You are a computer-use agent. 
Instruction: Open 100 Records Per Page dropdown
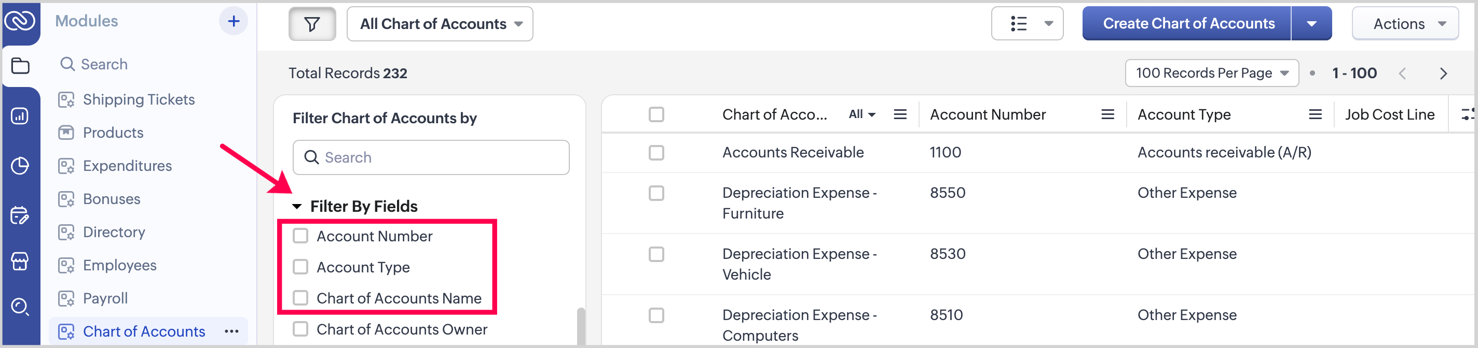[1211, 73]
